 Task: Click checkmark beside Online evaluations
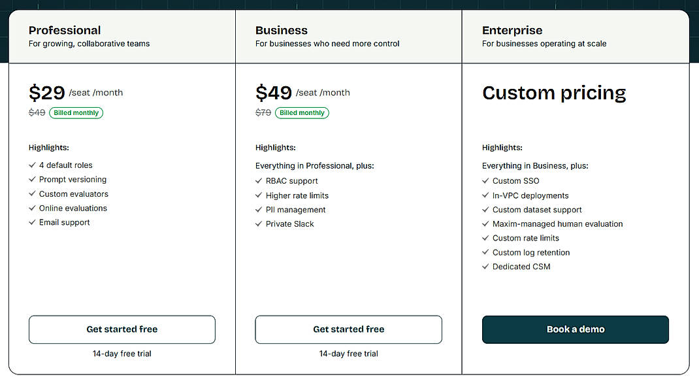[x=32, y=208]
